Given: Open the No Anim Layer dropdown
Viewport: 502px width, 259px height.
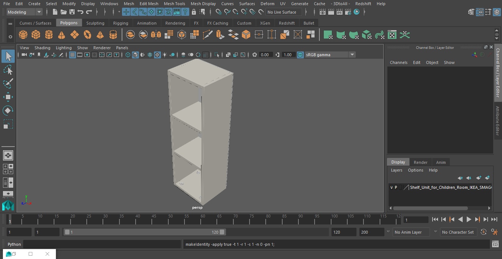Looking at the screenshot, I should click(x=412, y=232).
